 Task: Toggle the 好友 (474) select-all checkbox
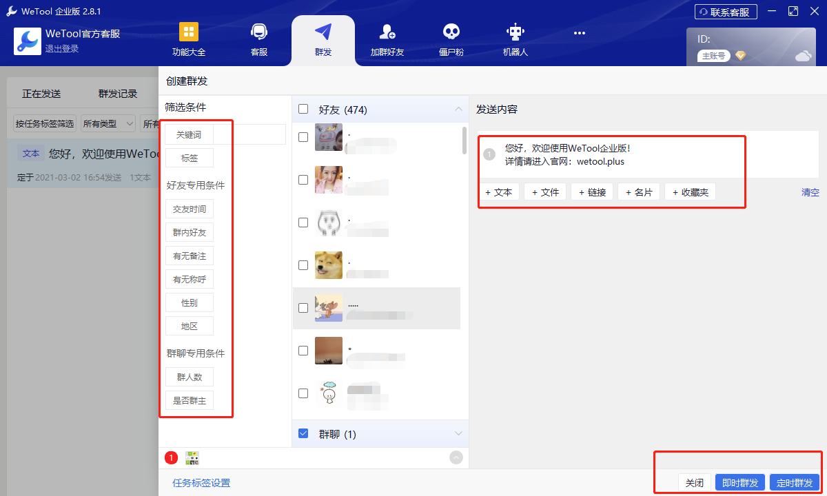click(x=303, y=109)
